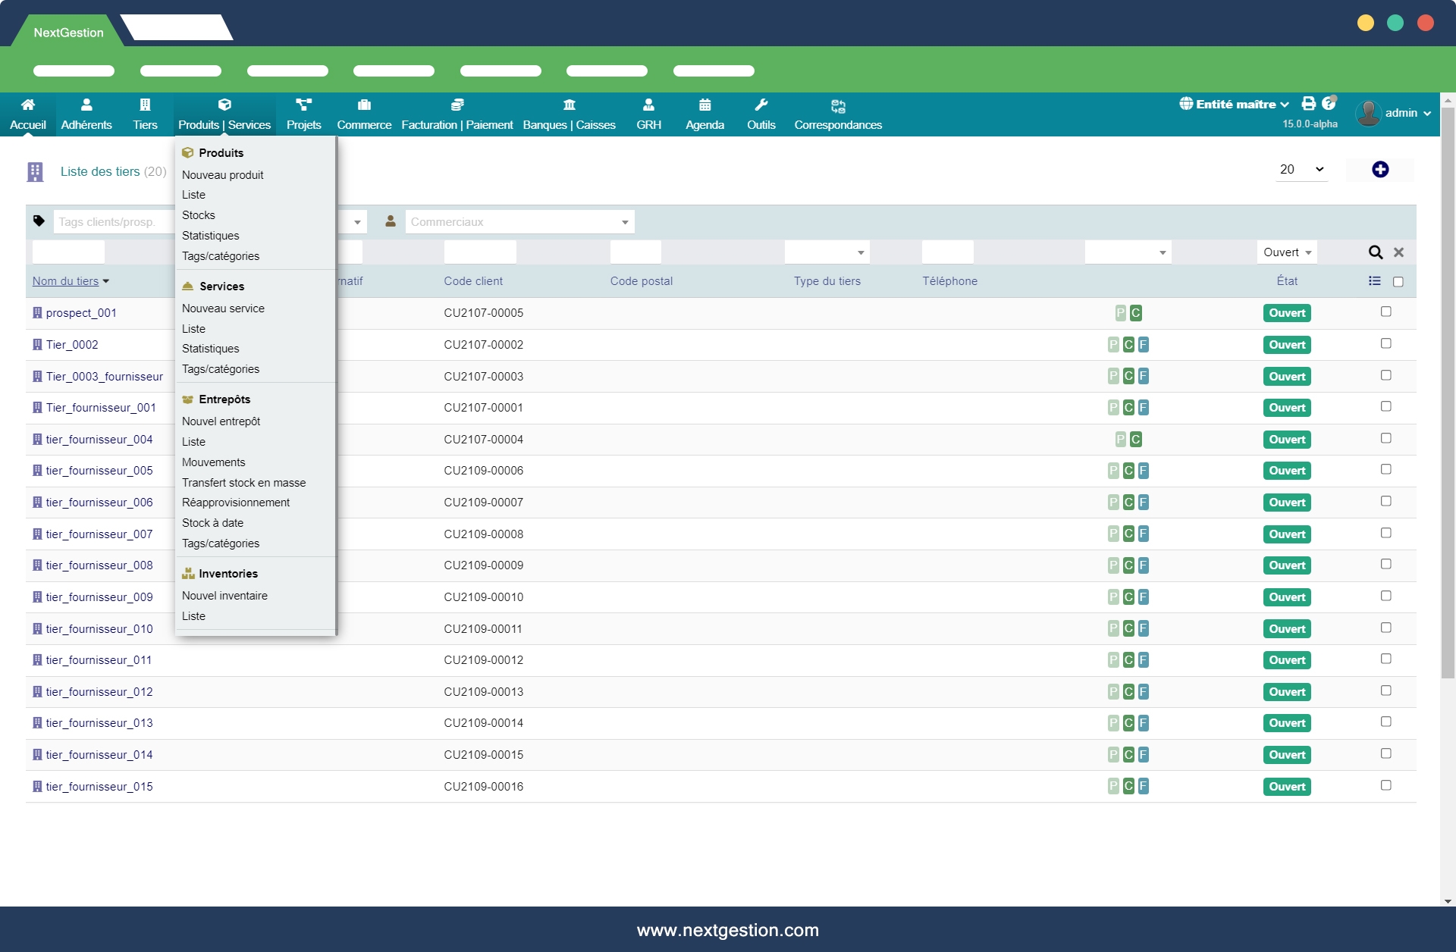Open the Agenda calendar icon
This screenshot has width=1456, height=952.
tap(704, 105)
